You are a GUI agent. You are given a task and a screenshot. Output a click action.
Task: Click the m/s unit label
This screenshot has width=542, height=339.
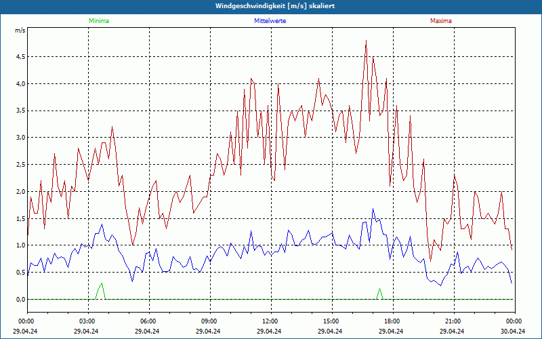(x=20, y=31)
